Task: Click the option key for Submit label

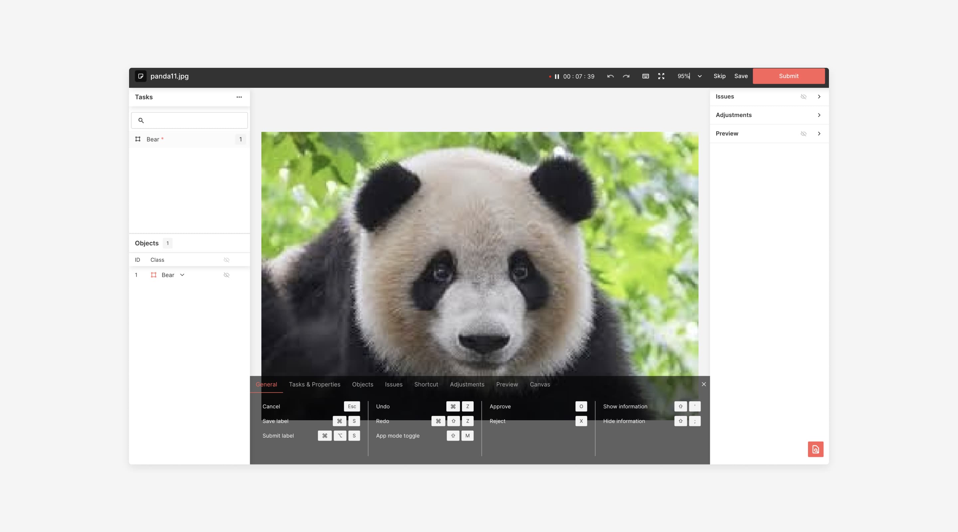Action: point(340,436)
